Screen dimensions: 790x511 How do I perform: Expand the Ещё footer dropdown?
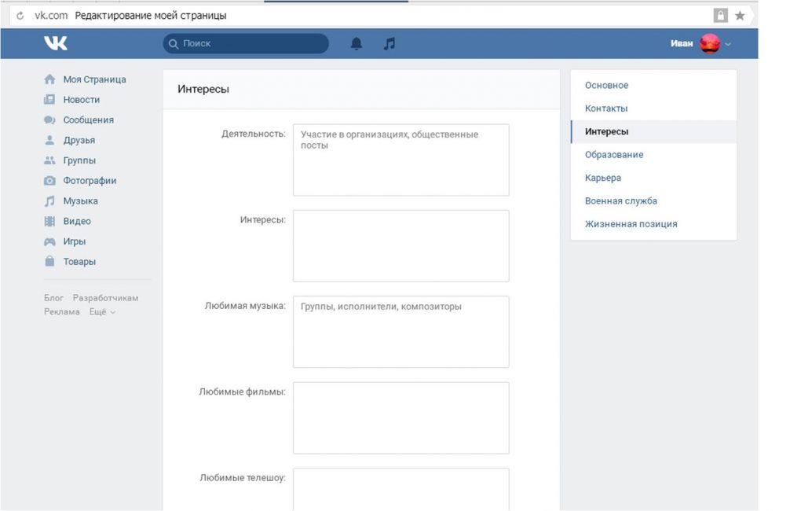pyautogui.click(x=102, y=312)
